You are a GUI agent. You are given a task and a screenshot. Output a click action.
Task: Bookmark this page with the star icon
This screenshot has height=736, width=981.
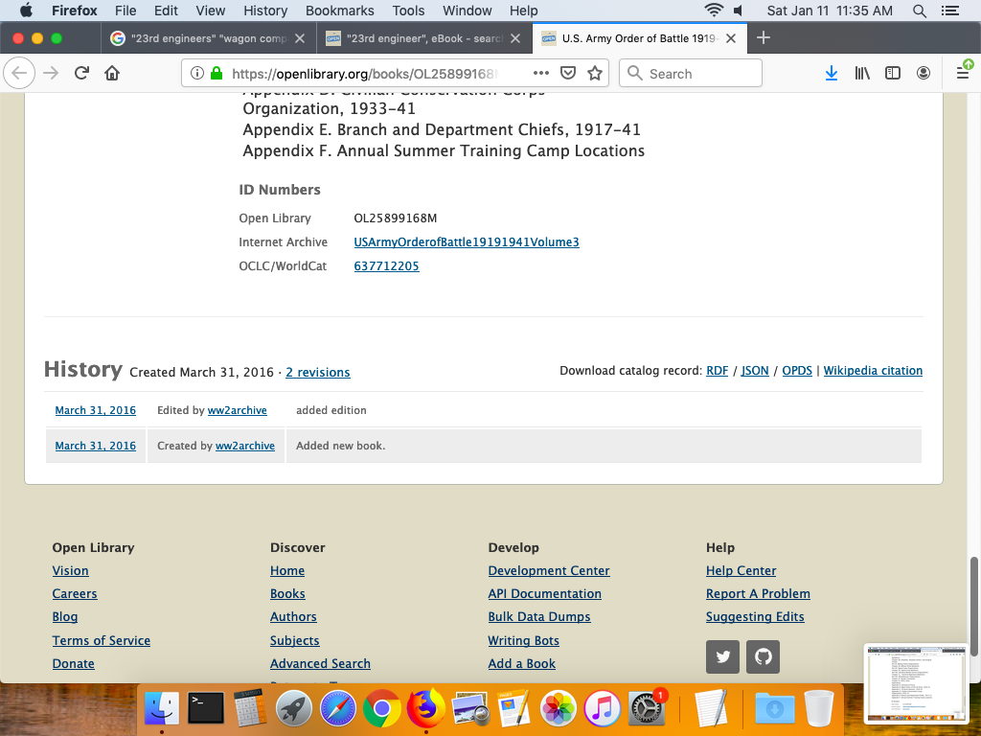pos(595,74)
